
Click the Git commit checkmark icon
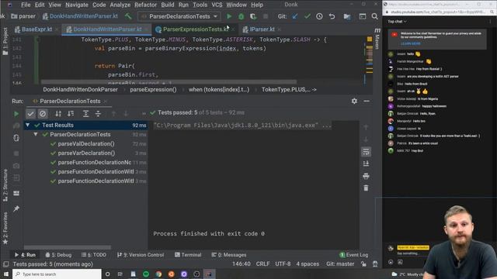pyautogui.click(x=308, y=16)
